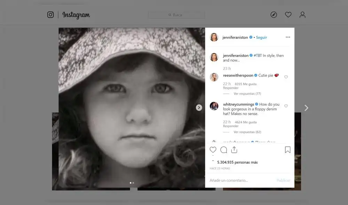This screenshot has height=205, width=348.
Task: Open comments via the speech bubble icon
Action: click(224, 150)
